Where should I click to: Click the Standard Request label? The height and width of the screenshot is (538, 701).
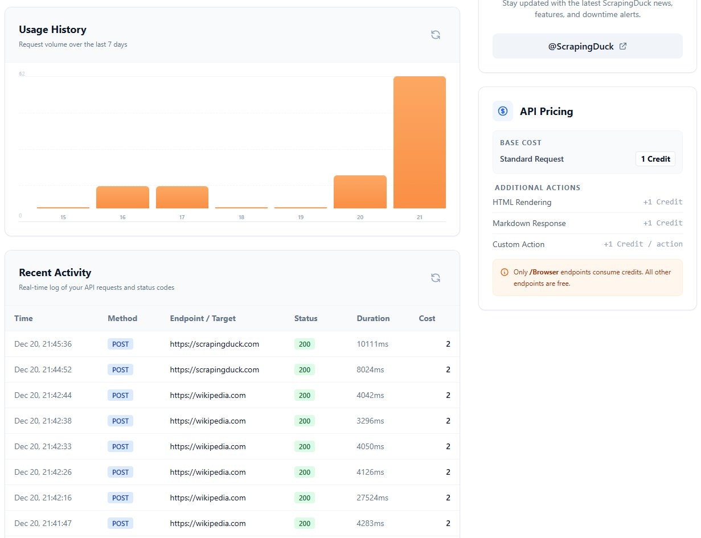click(x=532, y=159)
